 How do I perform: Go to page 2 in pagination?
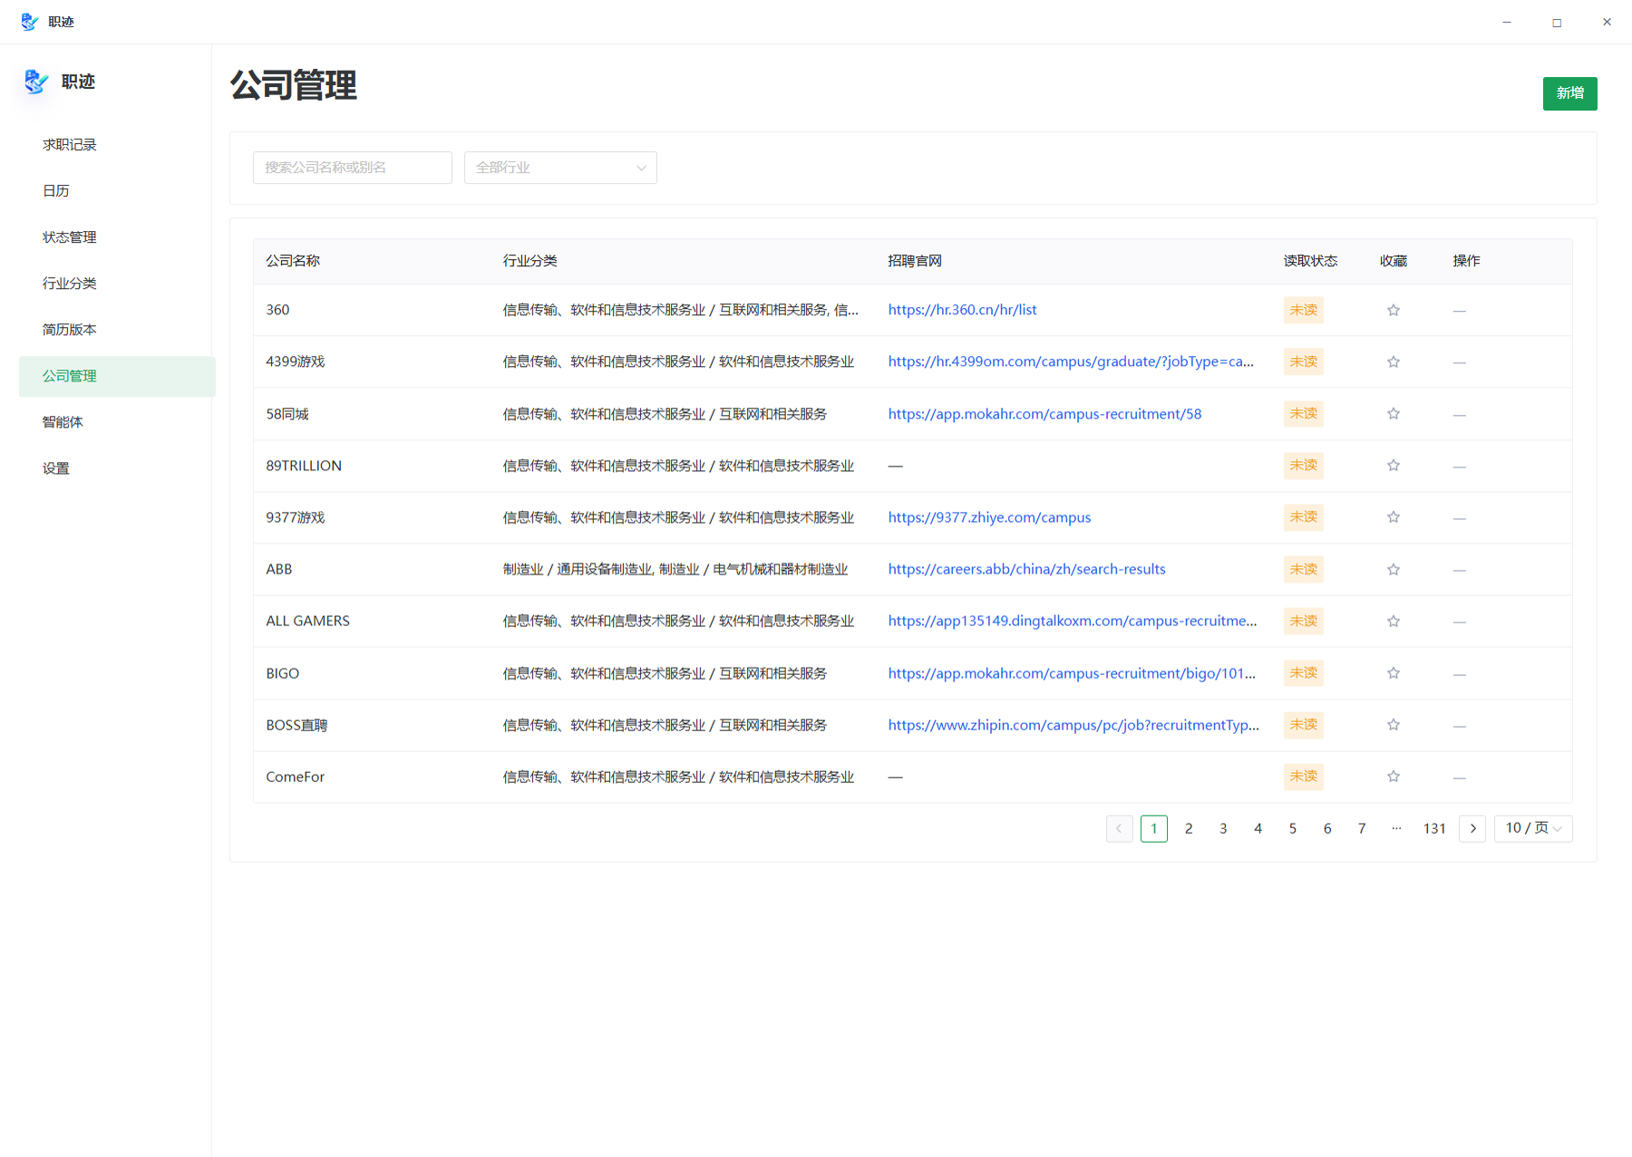[x=1189, y=828]
